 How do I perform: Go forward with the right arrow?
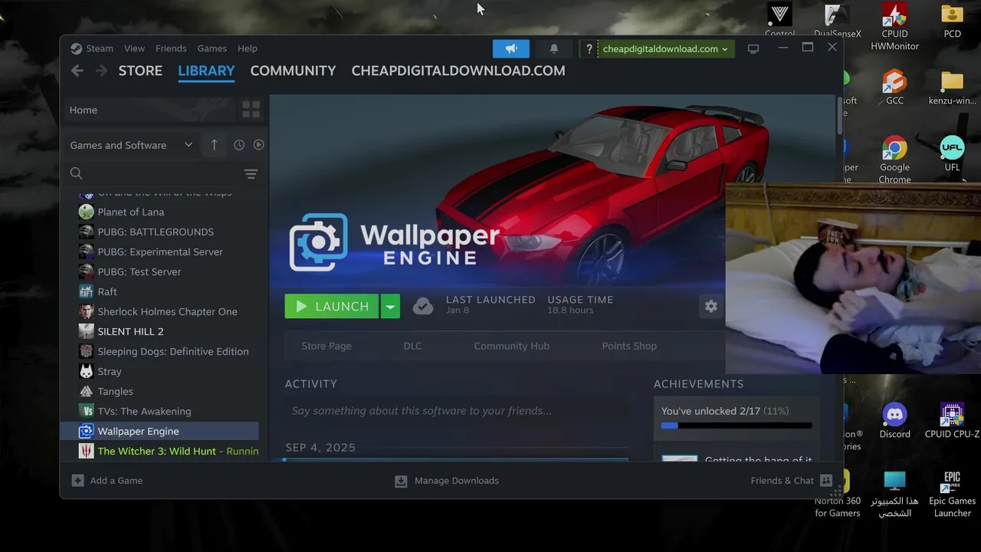coord(101,71)
